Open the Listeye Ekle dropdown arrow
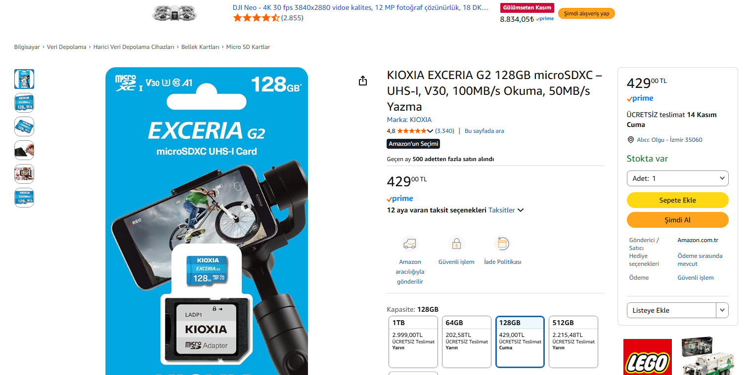Image resolution: width=747 pixels, height=375 pixels. [722, 310]
